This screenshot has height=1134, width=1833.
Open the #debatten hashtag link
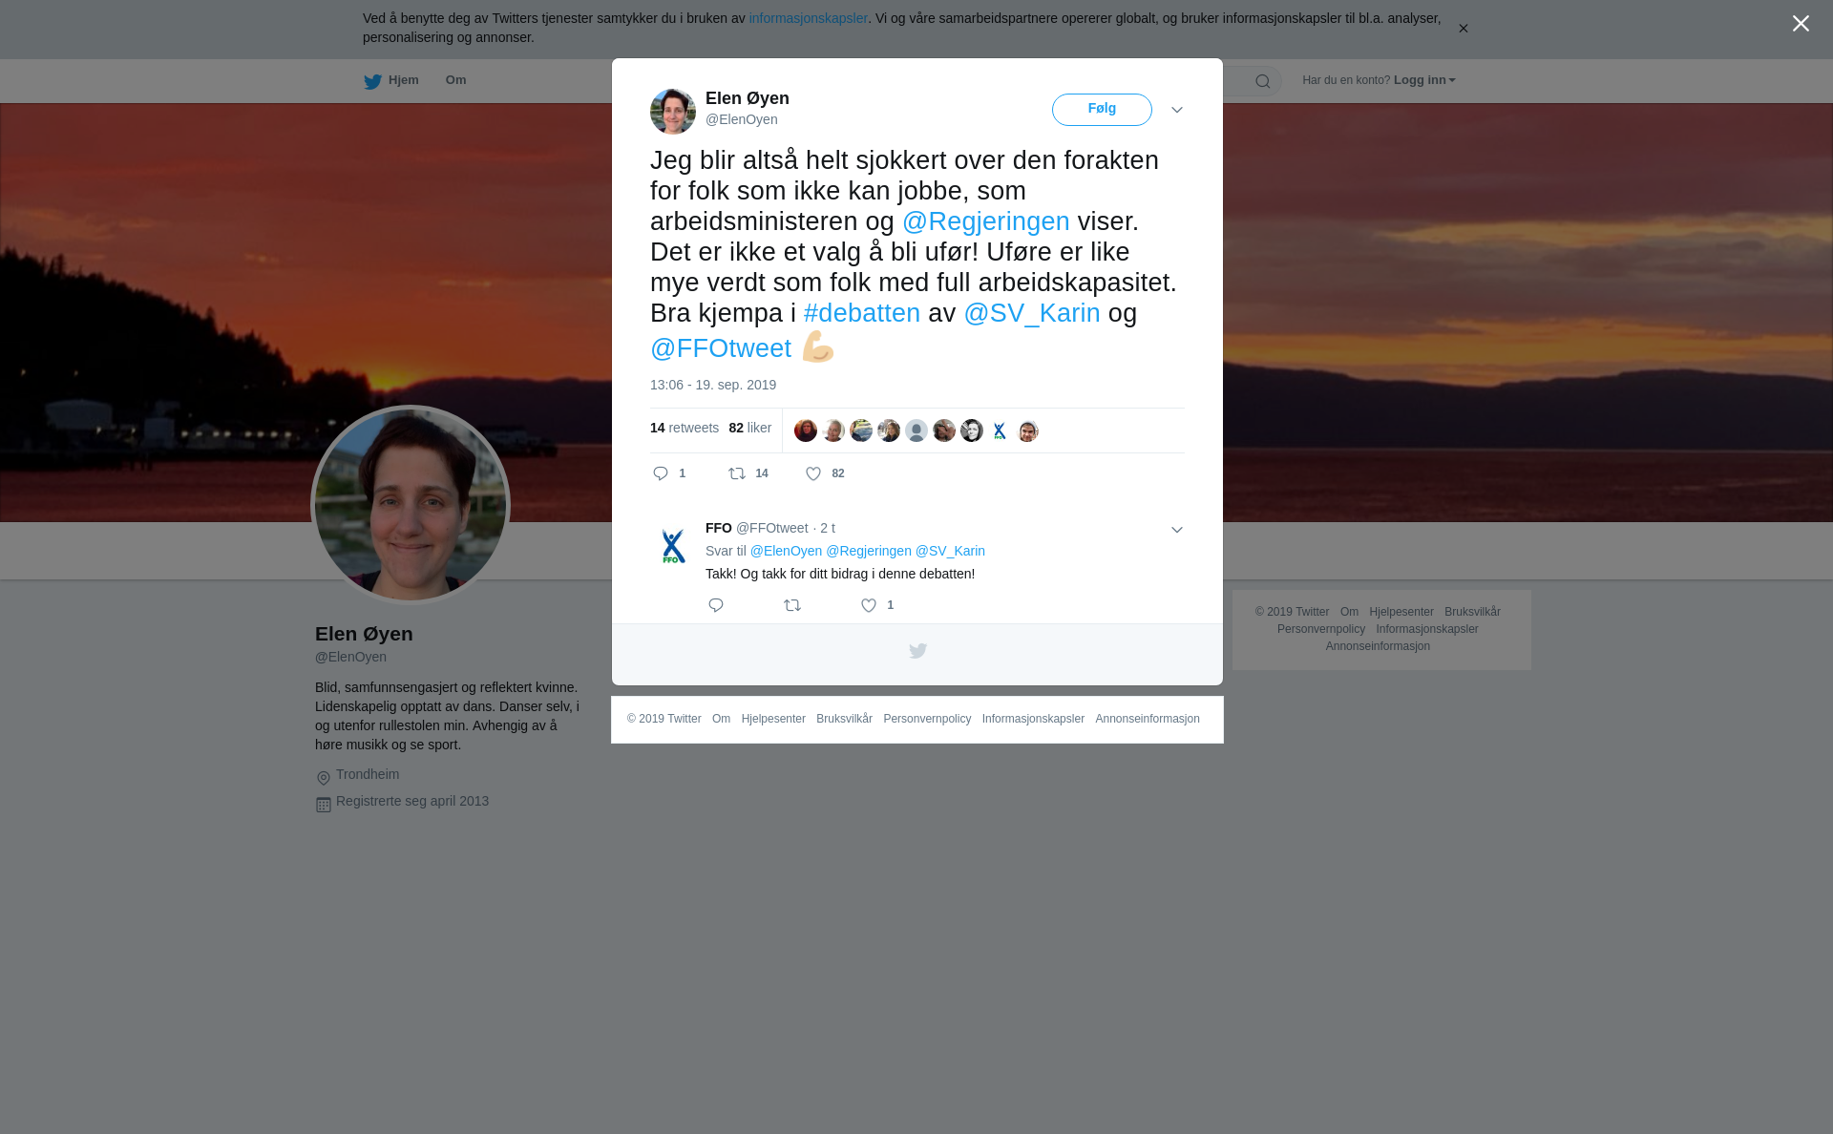tap(862, 313)
